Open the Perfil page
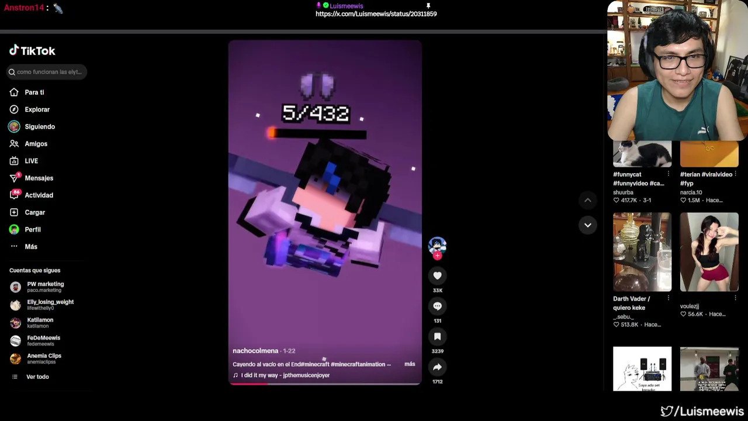The height and width of the screenshot is (421, 748). click(x=32, y=229)
